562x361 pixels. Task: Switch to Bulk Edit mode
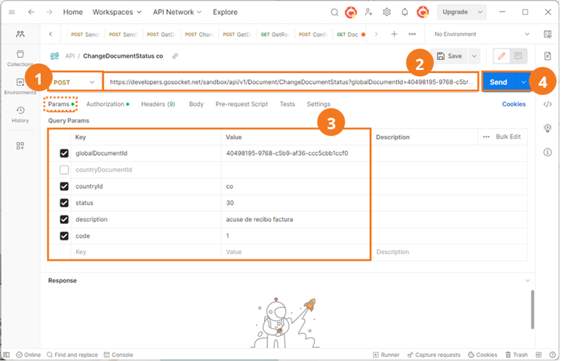click(508, 137)
